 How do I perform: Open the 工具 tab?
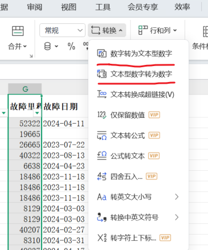tap(103, 7)
